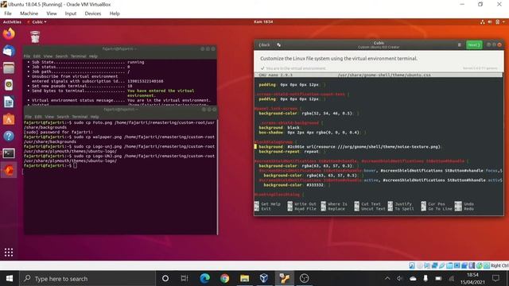Click the Ubuntu volume icon in top bar

[x=490, y=22]
